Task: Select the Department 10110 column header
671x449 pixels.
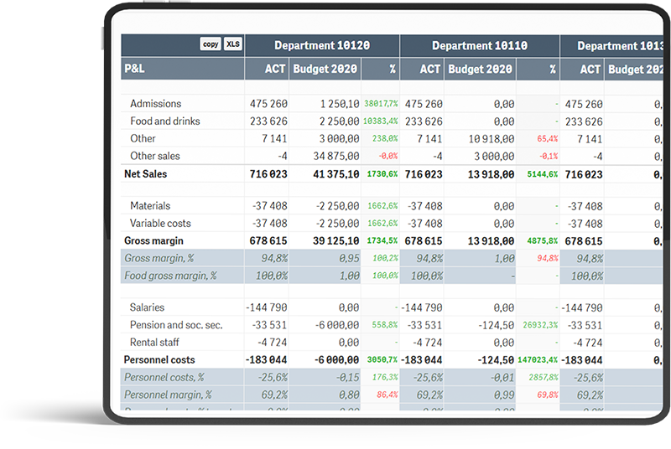Action: tap(479, 46)
